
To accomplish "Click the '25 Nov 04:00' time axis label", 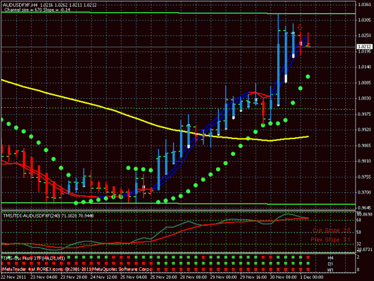I will (x=133, y=277).
